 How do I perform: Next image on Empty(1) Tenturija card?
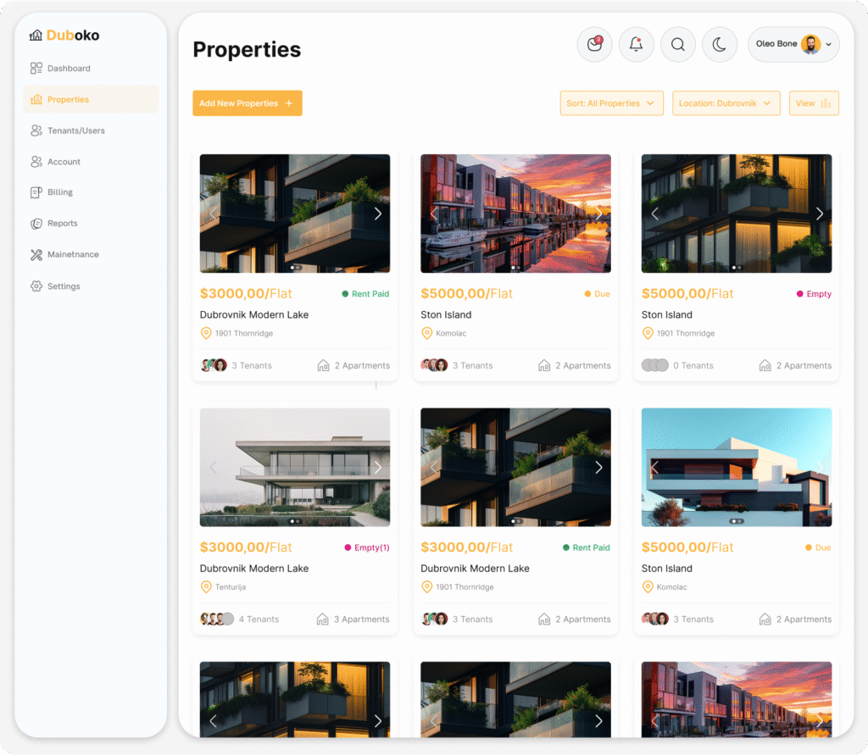(x=377, y=468)
